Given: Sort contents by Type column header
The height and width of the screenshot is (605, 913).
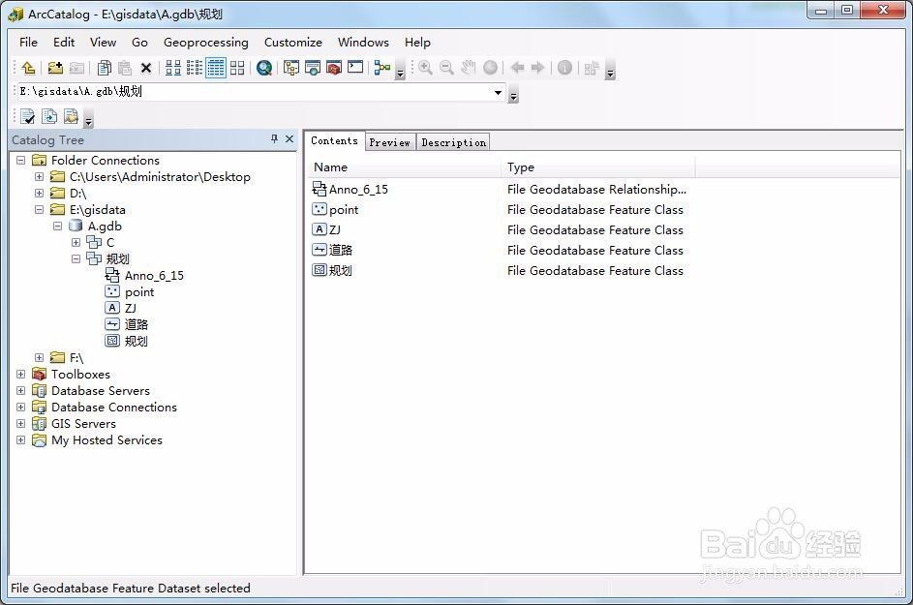Looking at the screenshot, I should tap(598, 167).
